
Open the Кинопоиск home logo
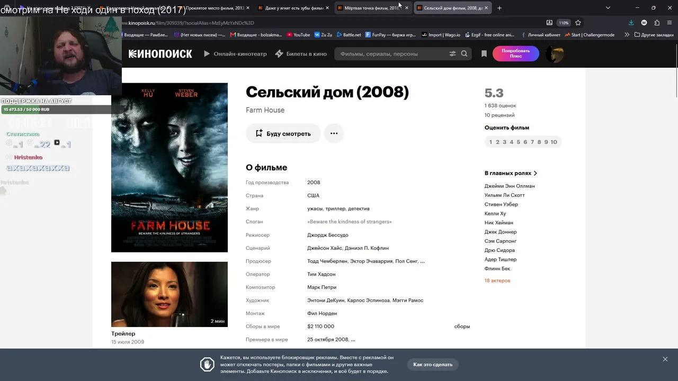tap(160, 54)
